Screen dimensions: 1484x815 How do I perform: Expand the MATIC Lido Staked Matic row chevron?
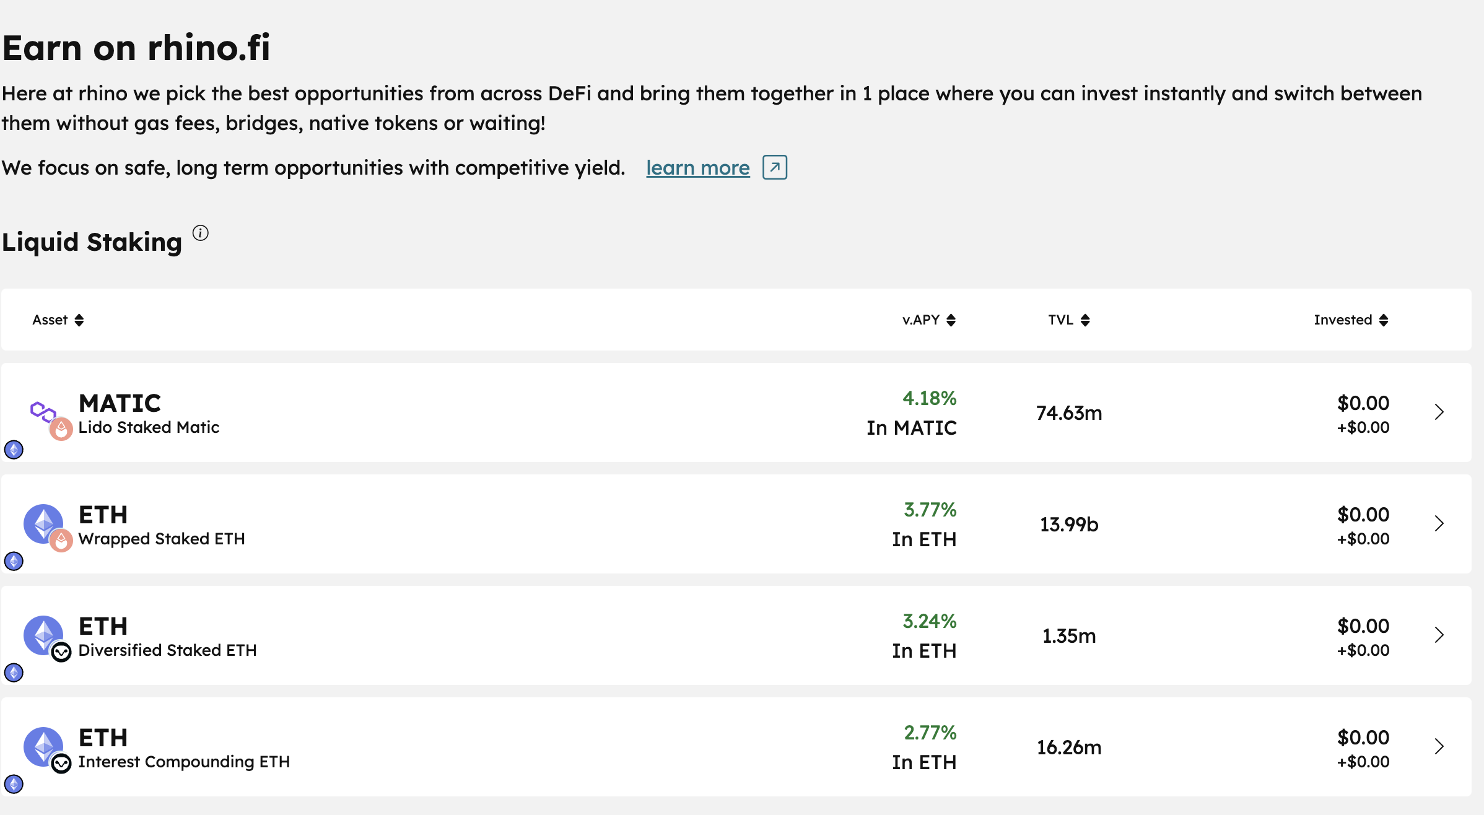tap(1439, 412)
